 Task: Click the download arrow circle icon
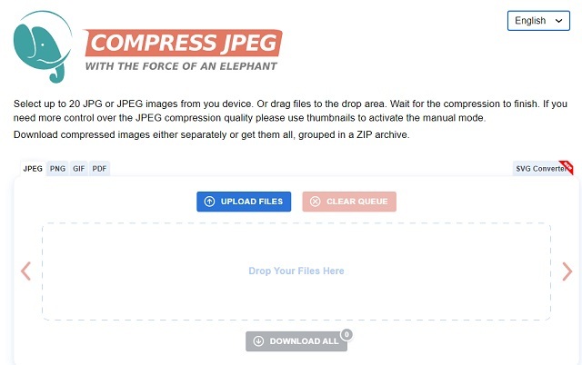point(258,341)
